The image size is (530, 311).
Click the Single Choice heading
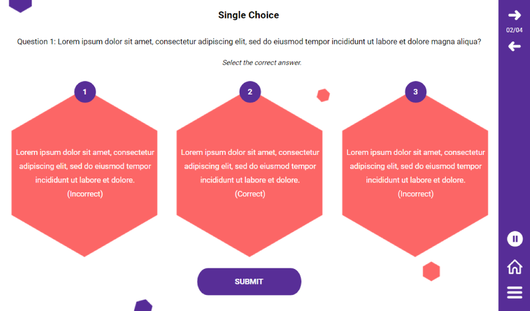248,16
